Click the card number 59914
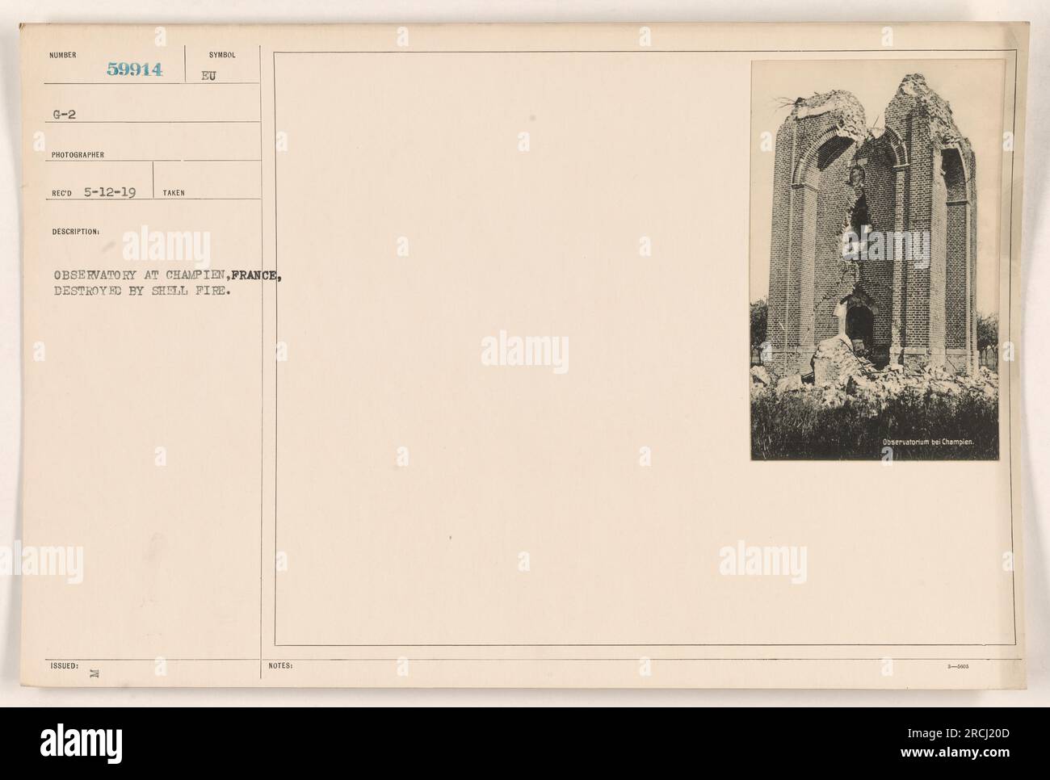1050x780 pixels. coord(136,70)
